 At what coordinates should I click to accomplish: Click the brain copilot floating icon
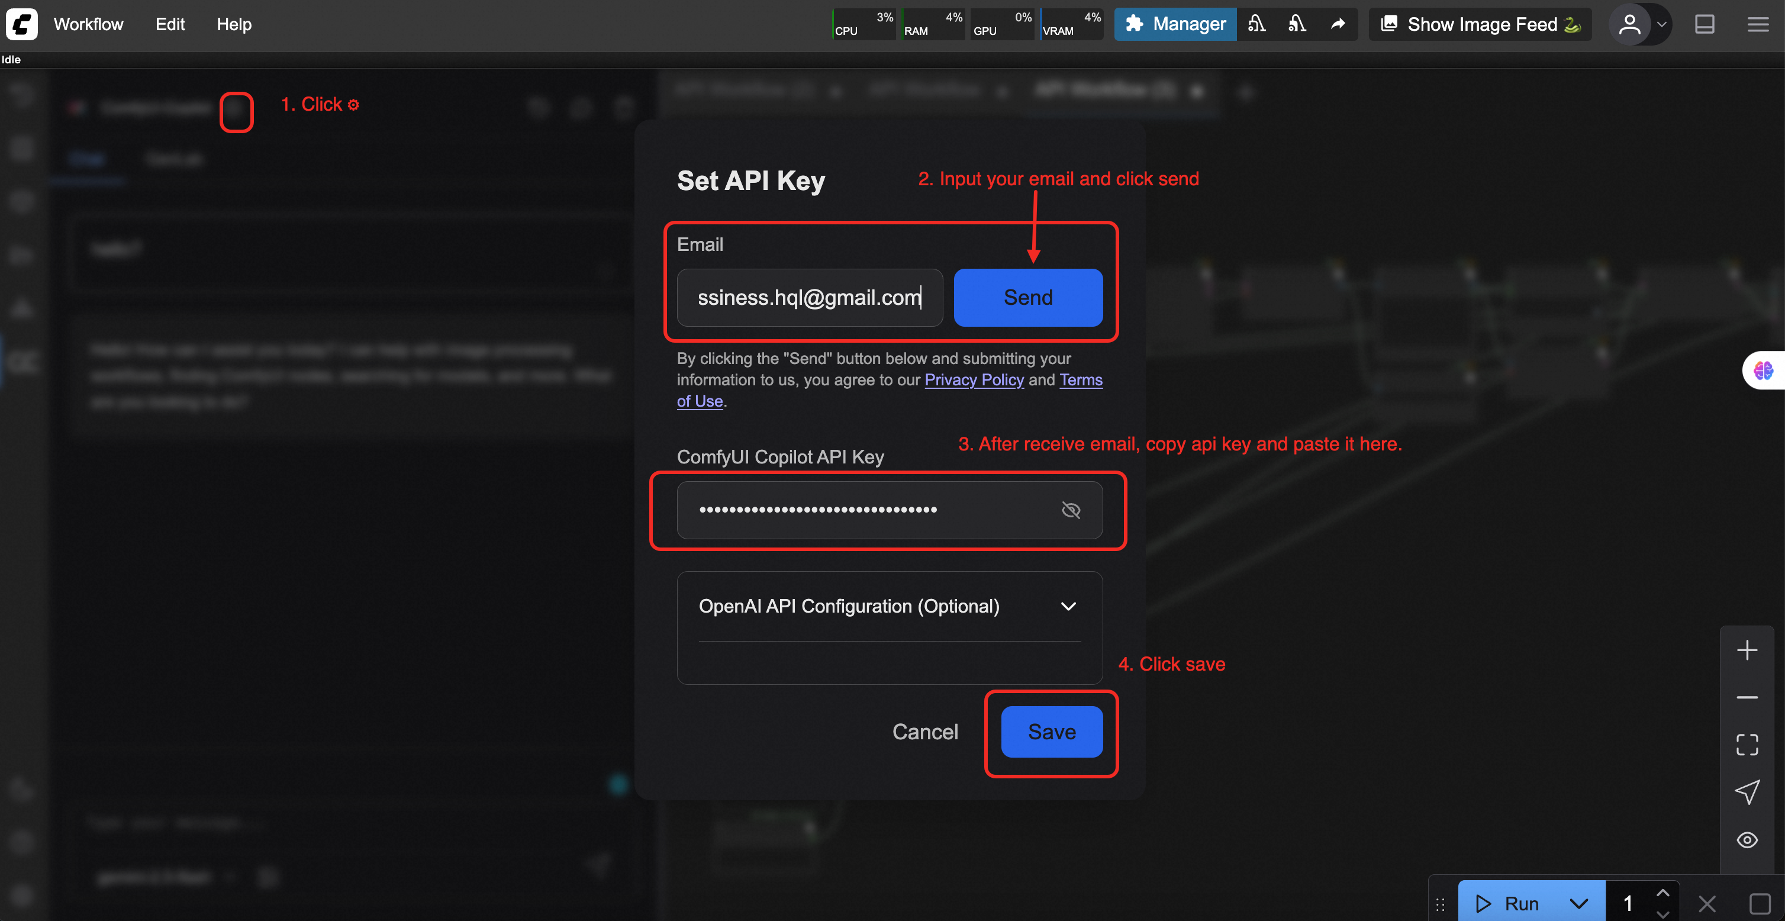point(1763,371)
